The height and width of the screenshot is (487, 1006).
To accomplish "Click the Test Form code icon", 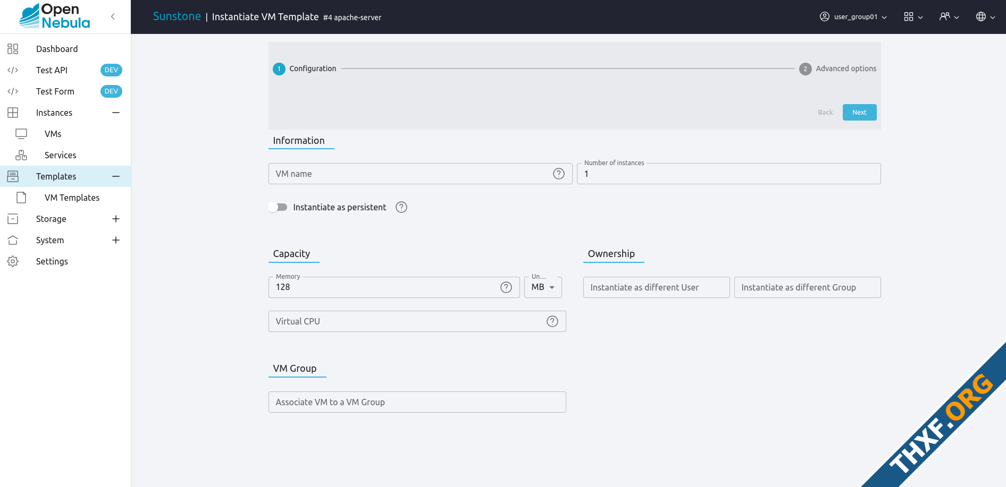I will coord(13,91).
